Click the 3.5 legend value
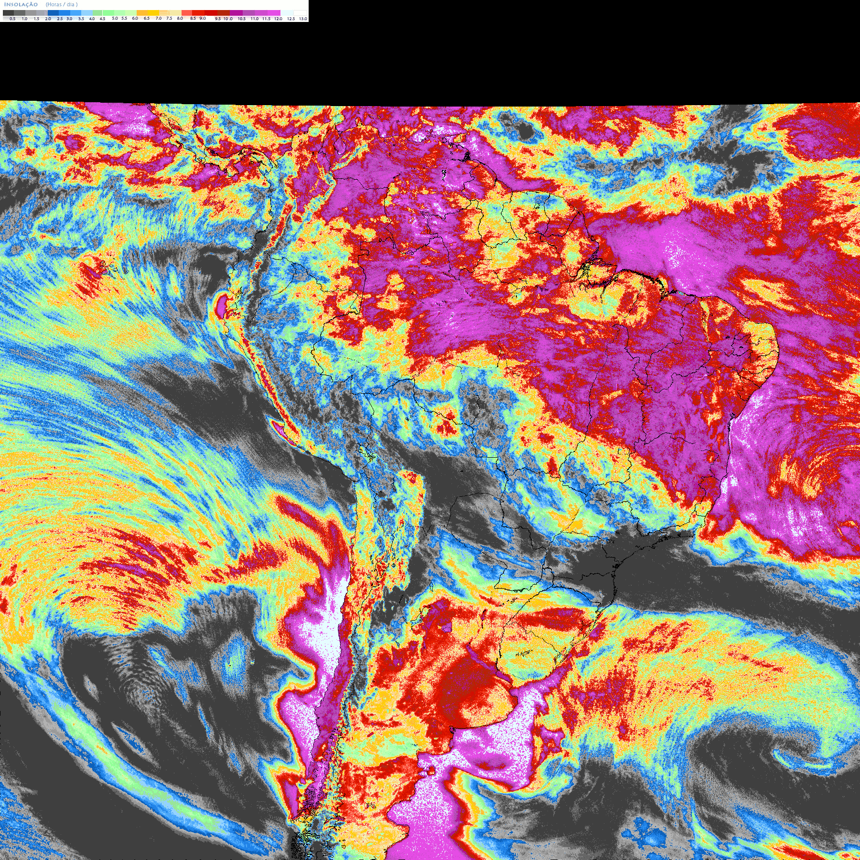Screen dimensions: 860x860 [x=81, y=19]
